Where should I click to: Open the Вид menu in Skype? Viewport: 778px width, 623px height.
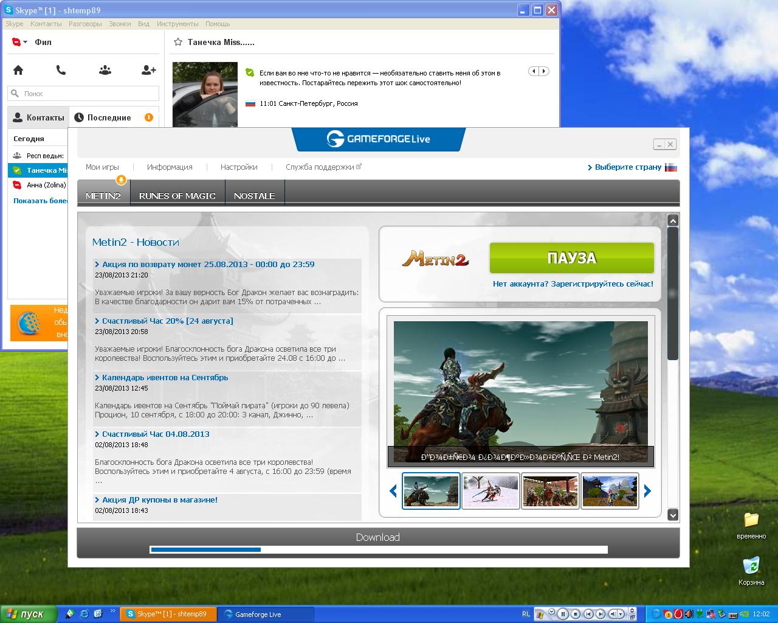pyautogui.click(x=143, y=24)
